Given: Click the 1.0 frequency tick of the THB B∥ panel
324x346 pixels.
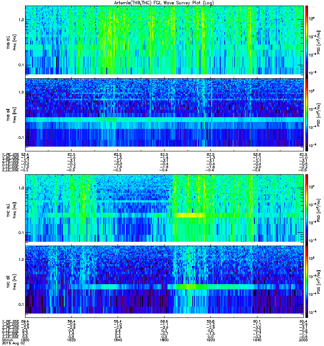Looking at the screenshot, I should [x=21, y=92].
